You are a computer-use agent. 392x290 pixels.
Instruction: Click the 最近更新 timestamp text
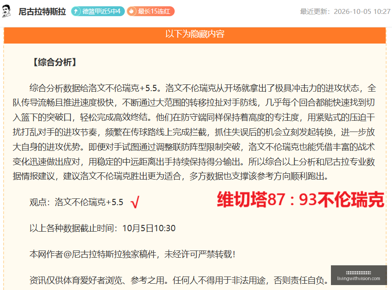click(x=345, y=12)
